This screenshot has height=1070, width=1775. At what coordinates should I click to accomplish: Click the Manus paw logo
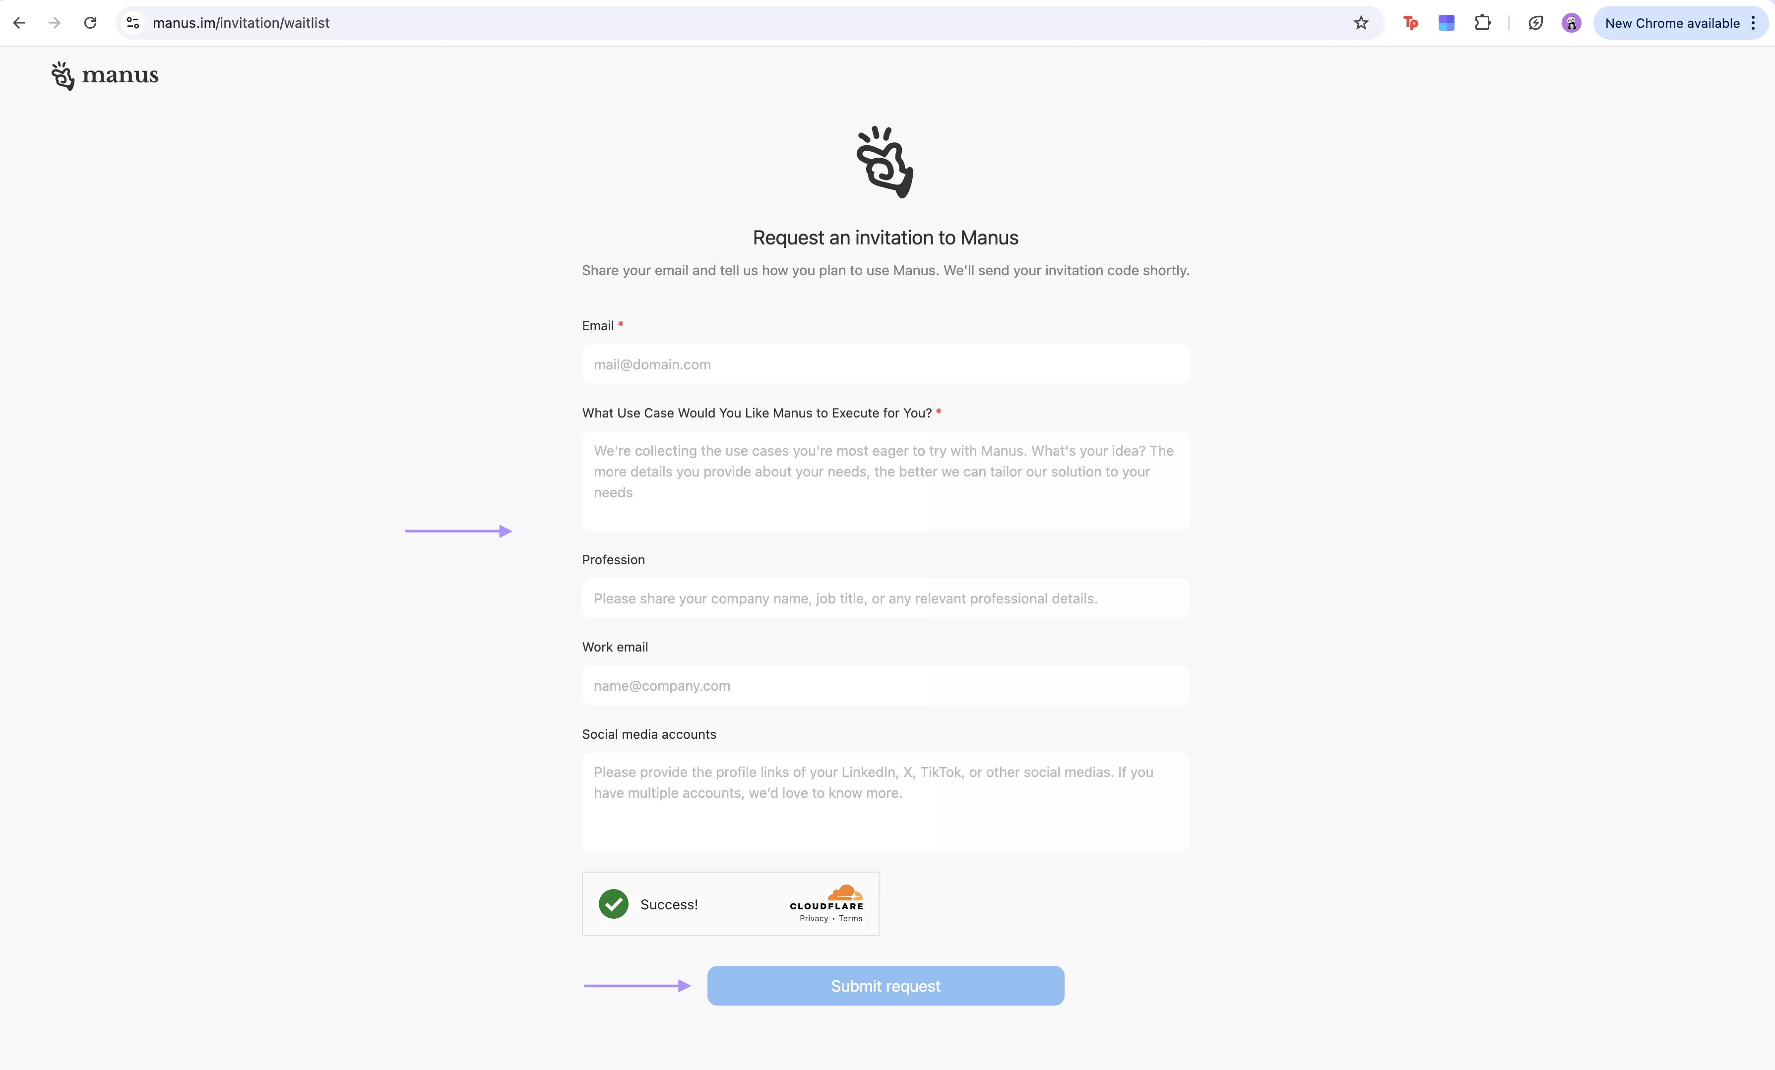point(63,76)
